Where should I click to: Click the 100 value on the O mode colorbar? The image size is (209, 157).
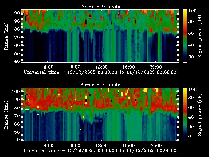193,11
